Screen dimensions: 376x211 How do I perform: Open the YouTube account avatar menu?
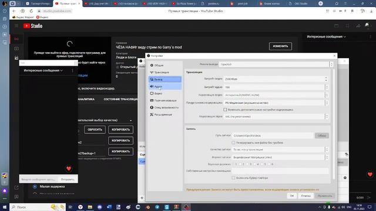368,26
